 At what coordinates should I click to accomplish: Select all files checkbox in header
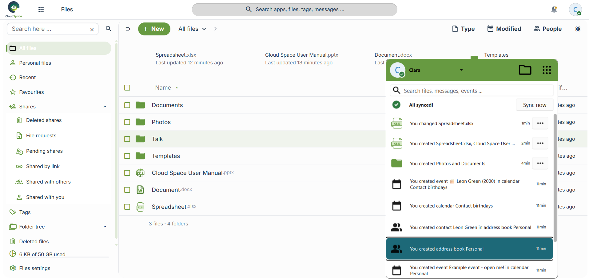point(127,88)
